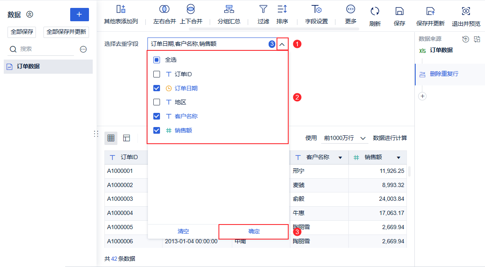Click the blue plus add data button
Image resolution: width=485 pixels, height=267 pixels.
[x=79, y=15]
